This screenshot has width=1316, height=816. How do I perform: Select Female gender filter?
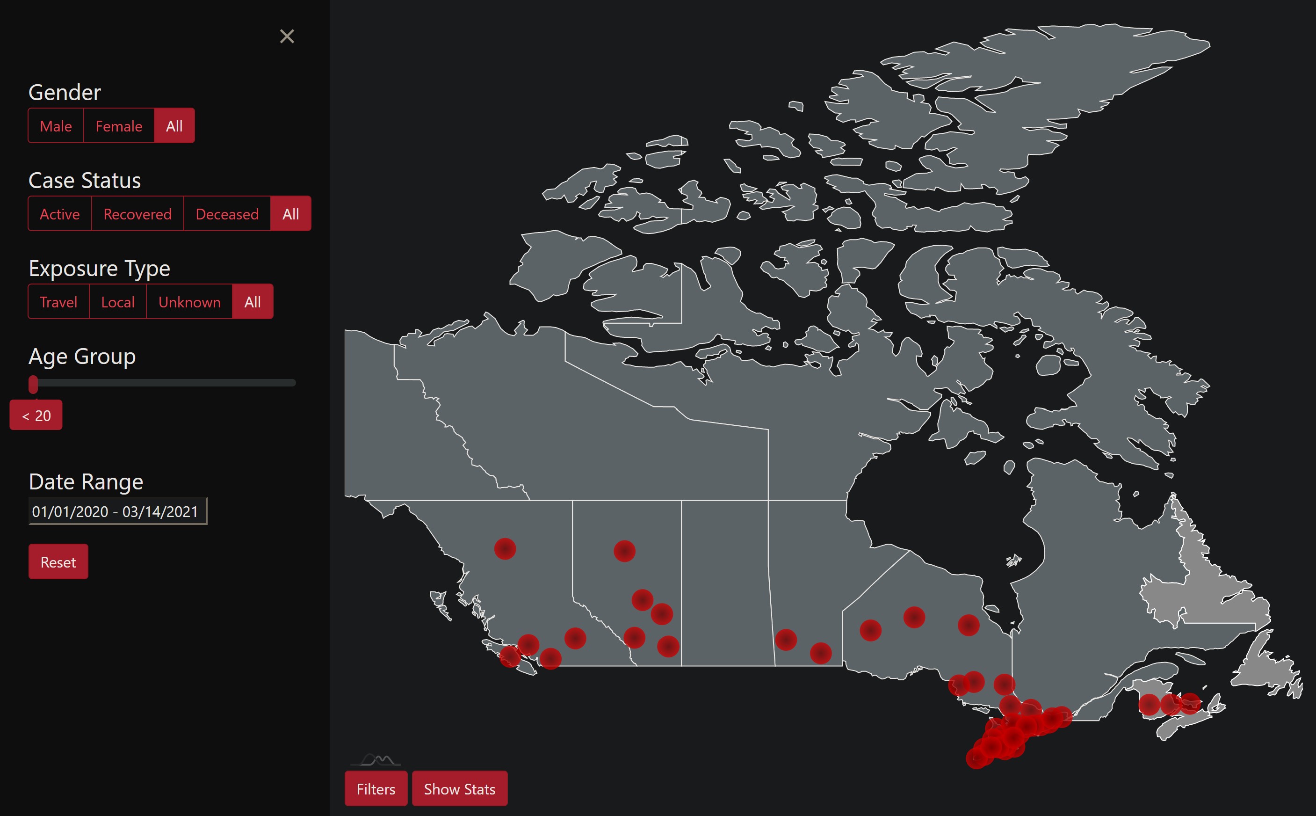pyautogui.click(x=119, y=126)
